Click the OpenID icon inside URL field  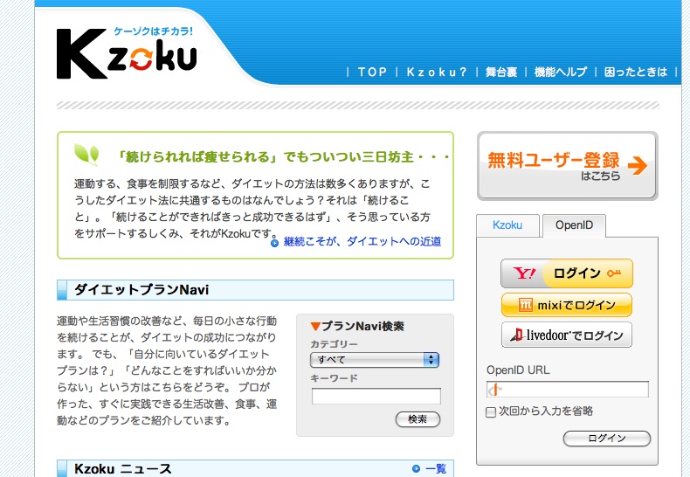point(494,390)
